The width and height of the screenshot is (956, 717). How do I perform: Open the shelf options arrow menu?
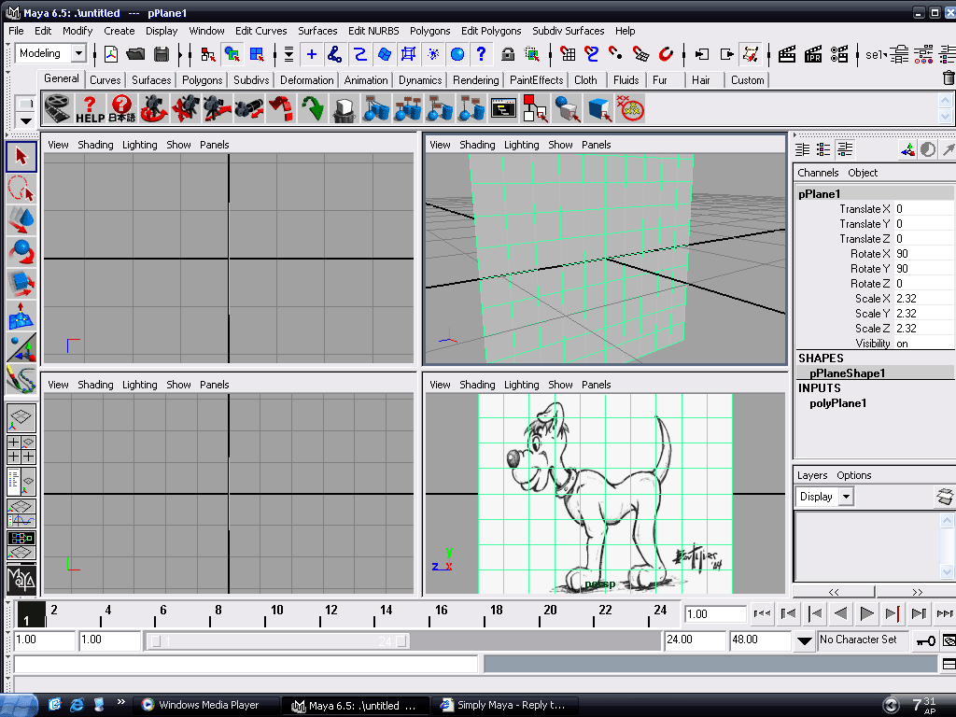coord(25,120)
